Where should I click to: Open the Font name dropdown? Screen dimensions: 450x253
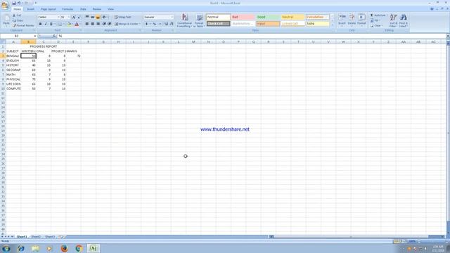(x=58, y=17)
